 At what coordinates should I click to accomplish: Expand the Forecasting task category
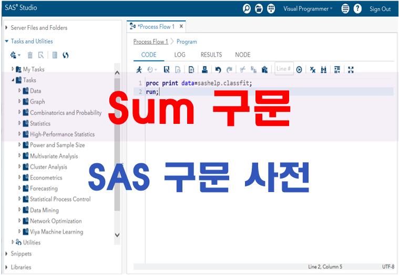tap(19, 188)
